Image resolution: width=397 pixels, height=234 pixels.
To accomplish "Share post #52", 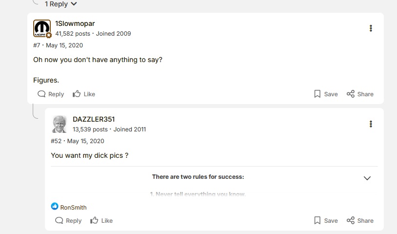I will click(x=360, y=220).
